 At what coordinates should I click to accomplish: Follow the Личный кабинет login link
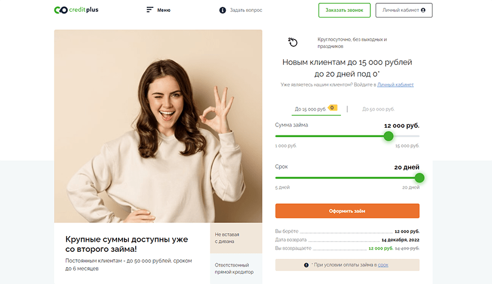click(x=395, y=85)
